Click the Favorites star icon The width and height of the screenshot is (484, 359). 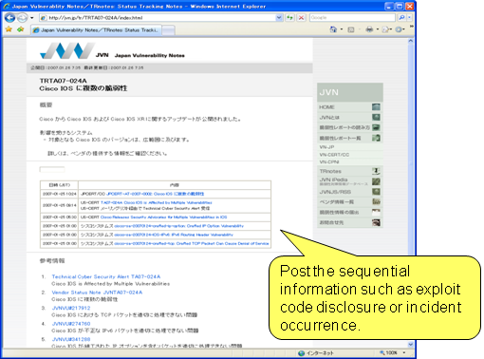[9, 29]
